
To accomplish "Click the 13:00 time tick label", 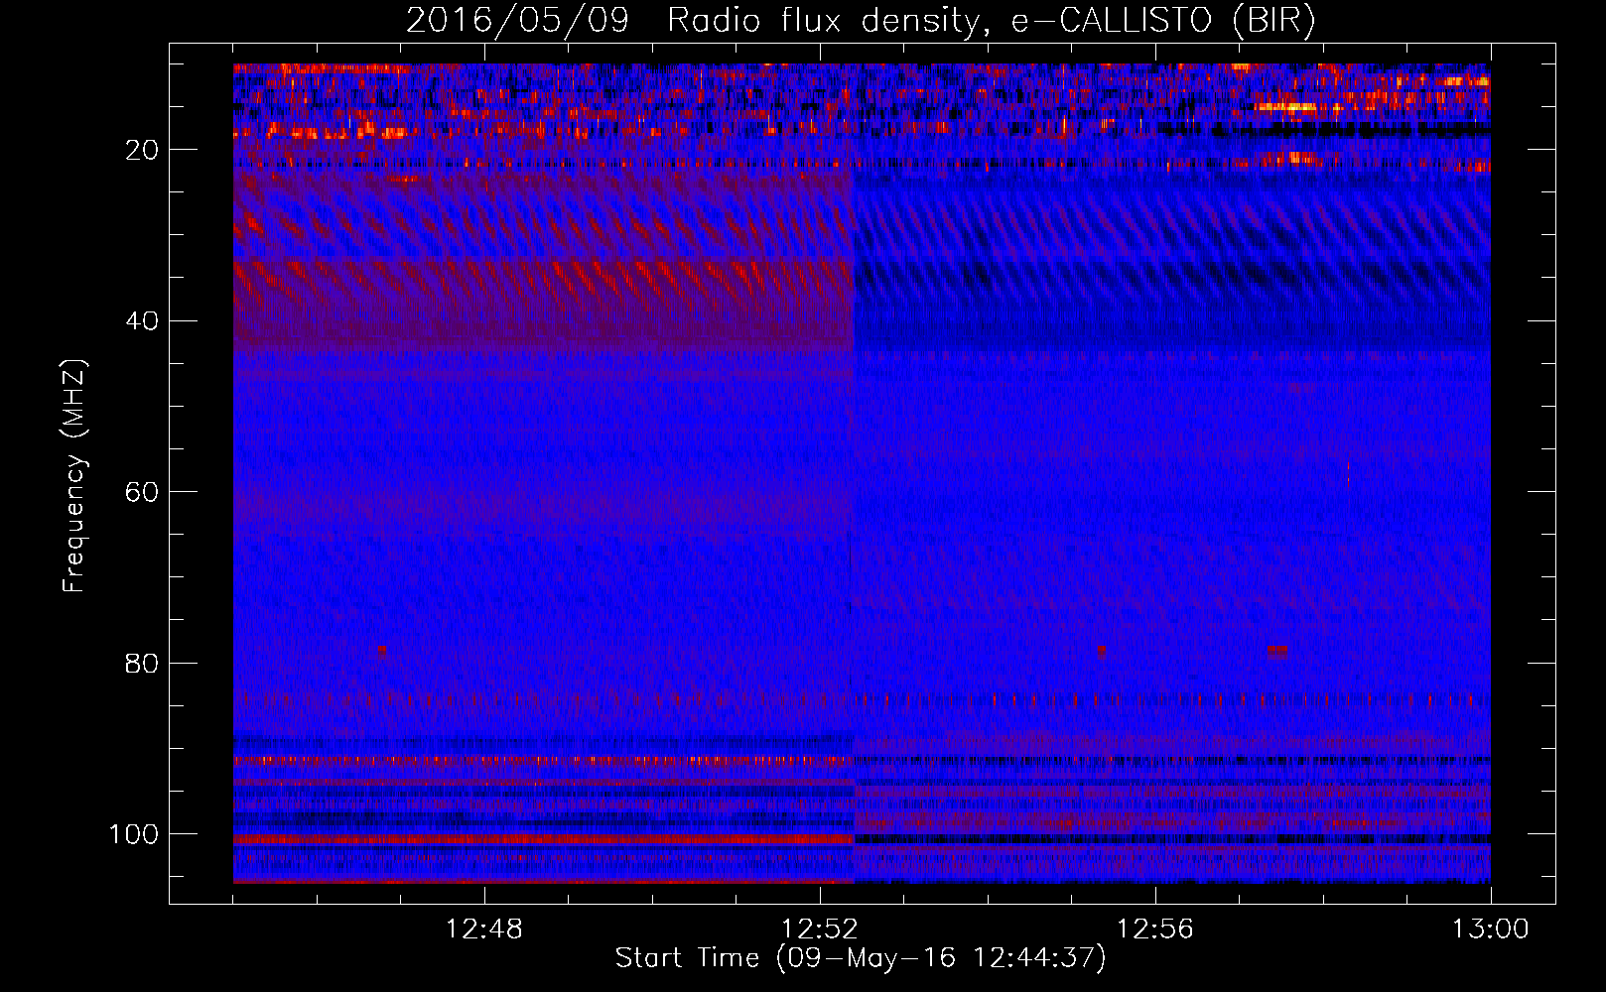I will 1491,930.
